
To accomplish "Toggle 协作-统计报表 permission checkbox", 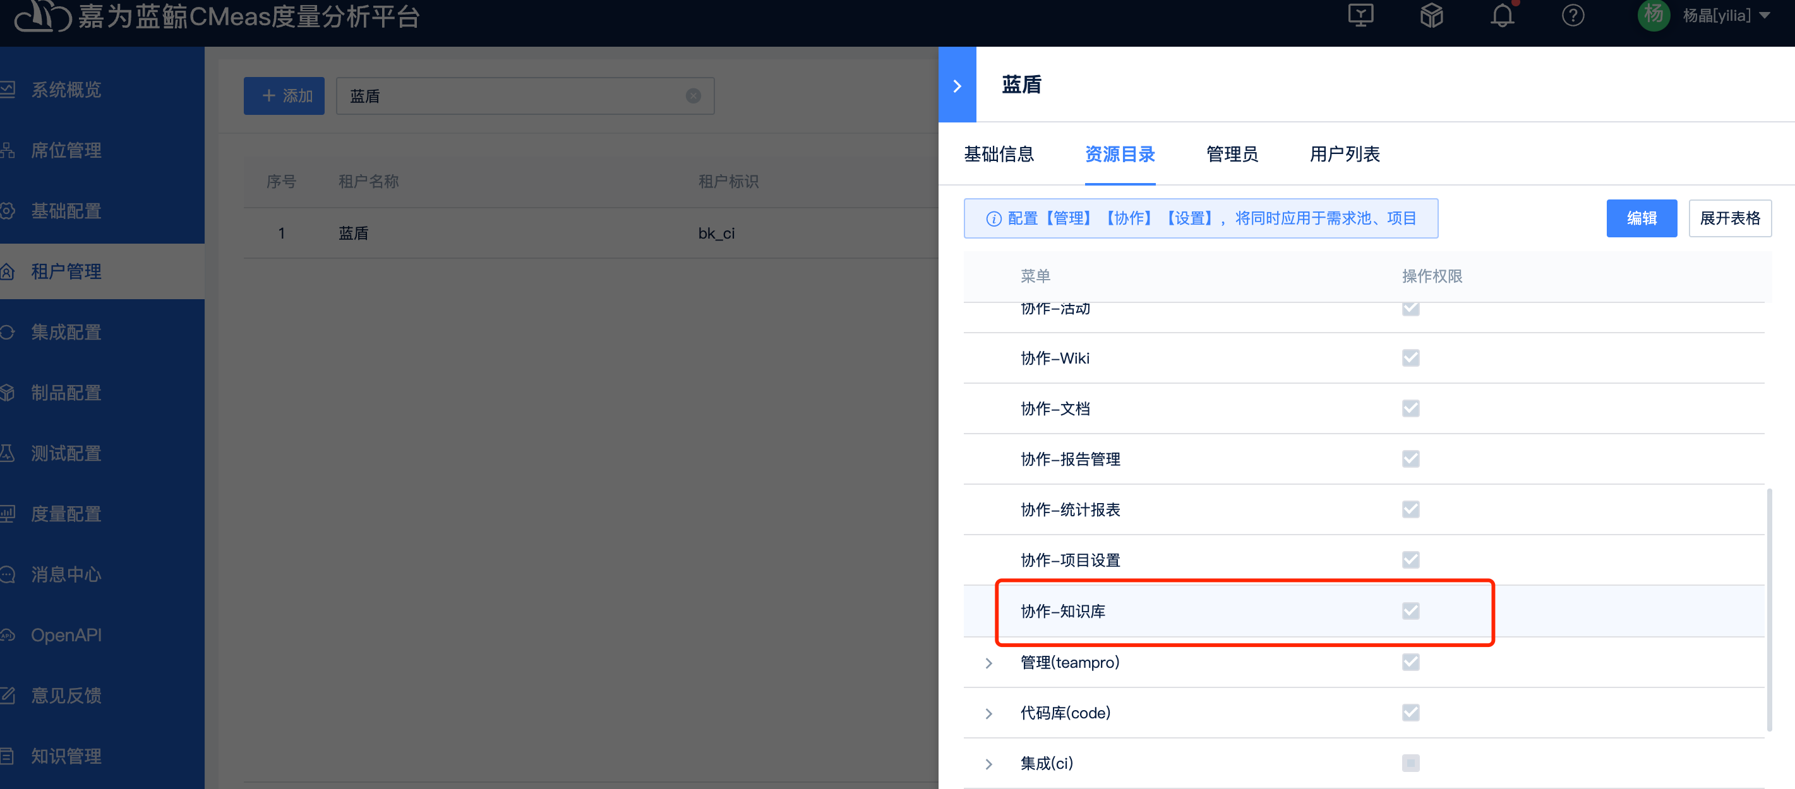I will pos(1410,509).
